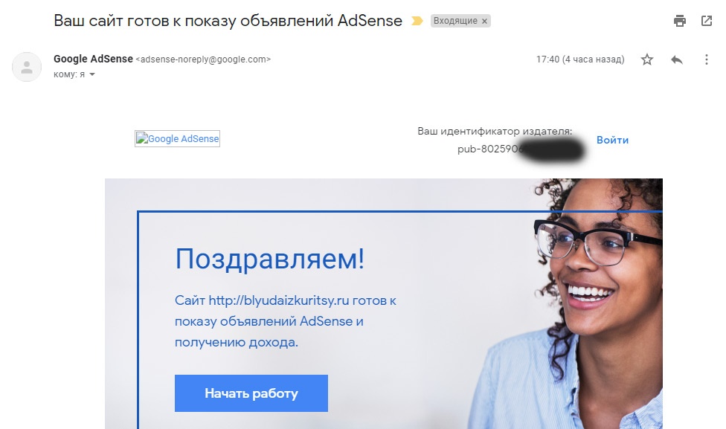This screenshot has height=429, width=726.
Task: Remove the Входящие label with its x
Action: (484, 22)
